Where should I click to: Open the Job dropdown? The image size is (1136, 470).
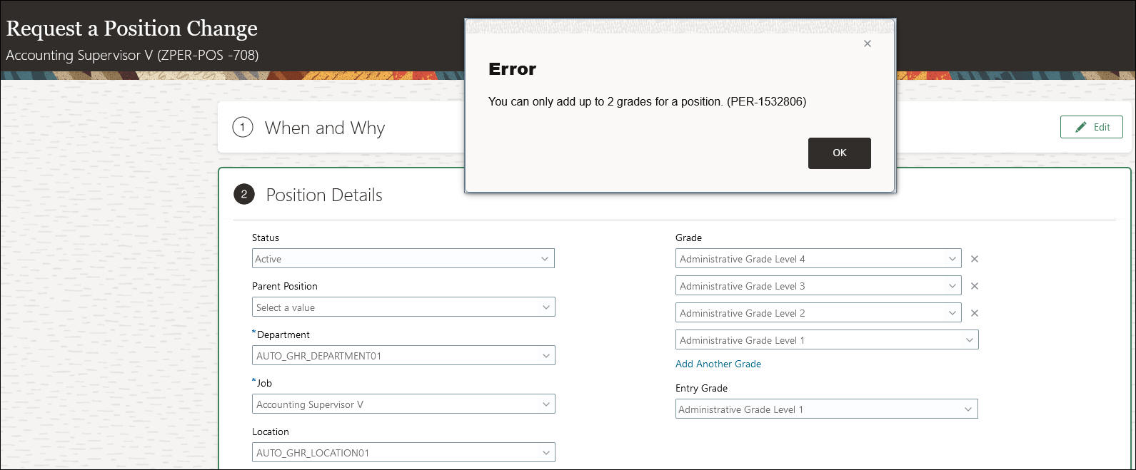point(403,404)
